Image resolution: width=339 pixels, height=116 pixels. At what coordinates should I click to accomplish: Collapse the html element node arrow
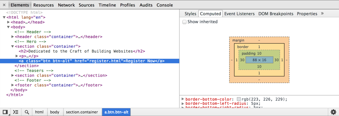4,17
